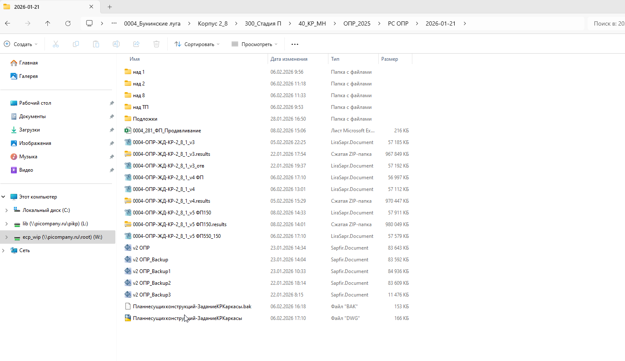
Task: Select the folder icon of Подложки
Action: coord(128,119)
